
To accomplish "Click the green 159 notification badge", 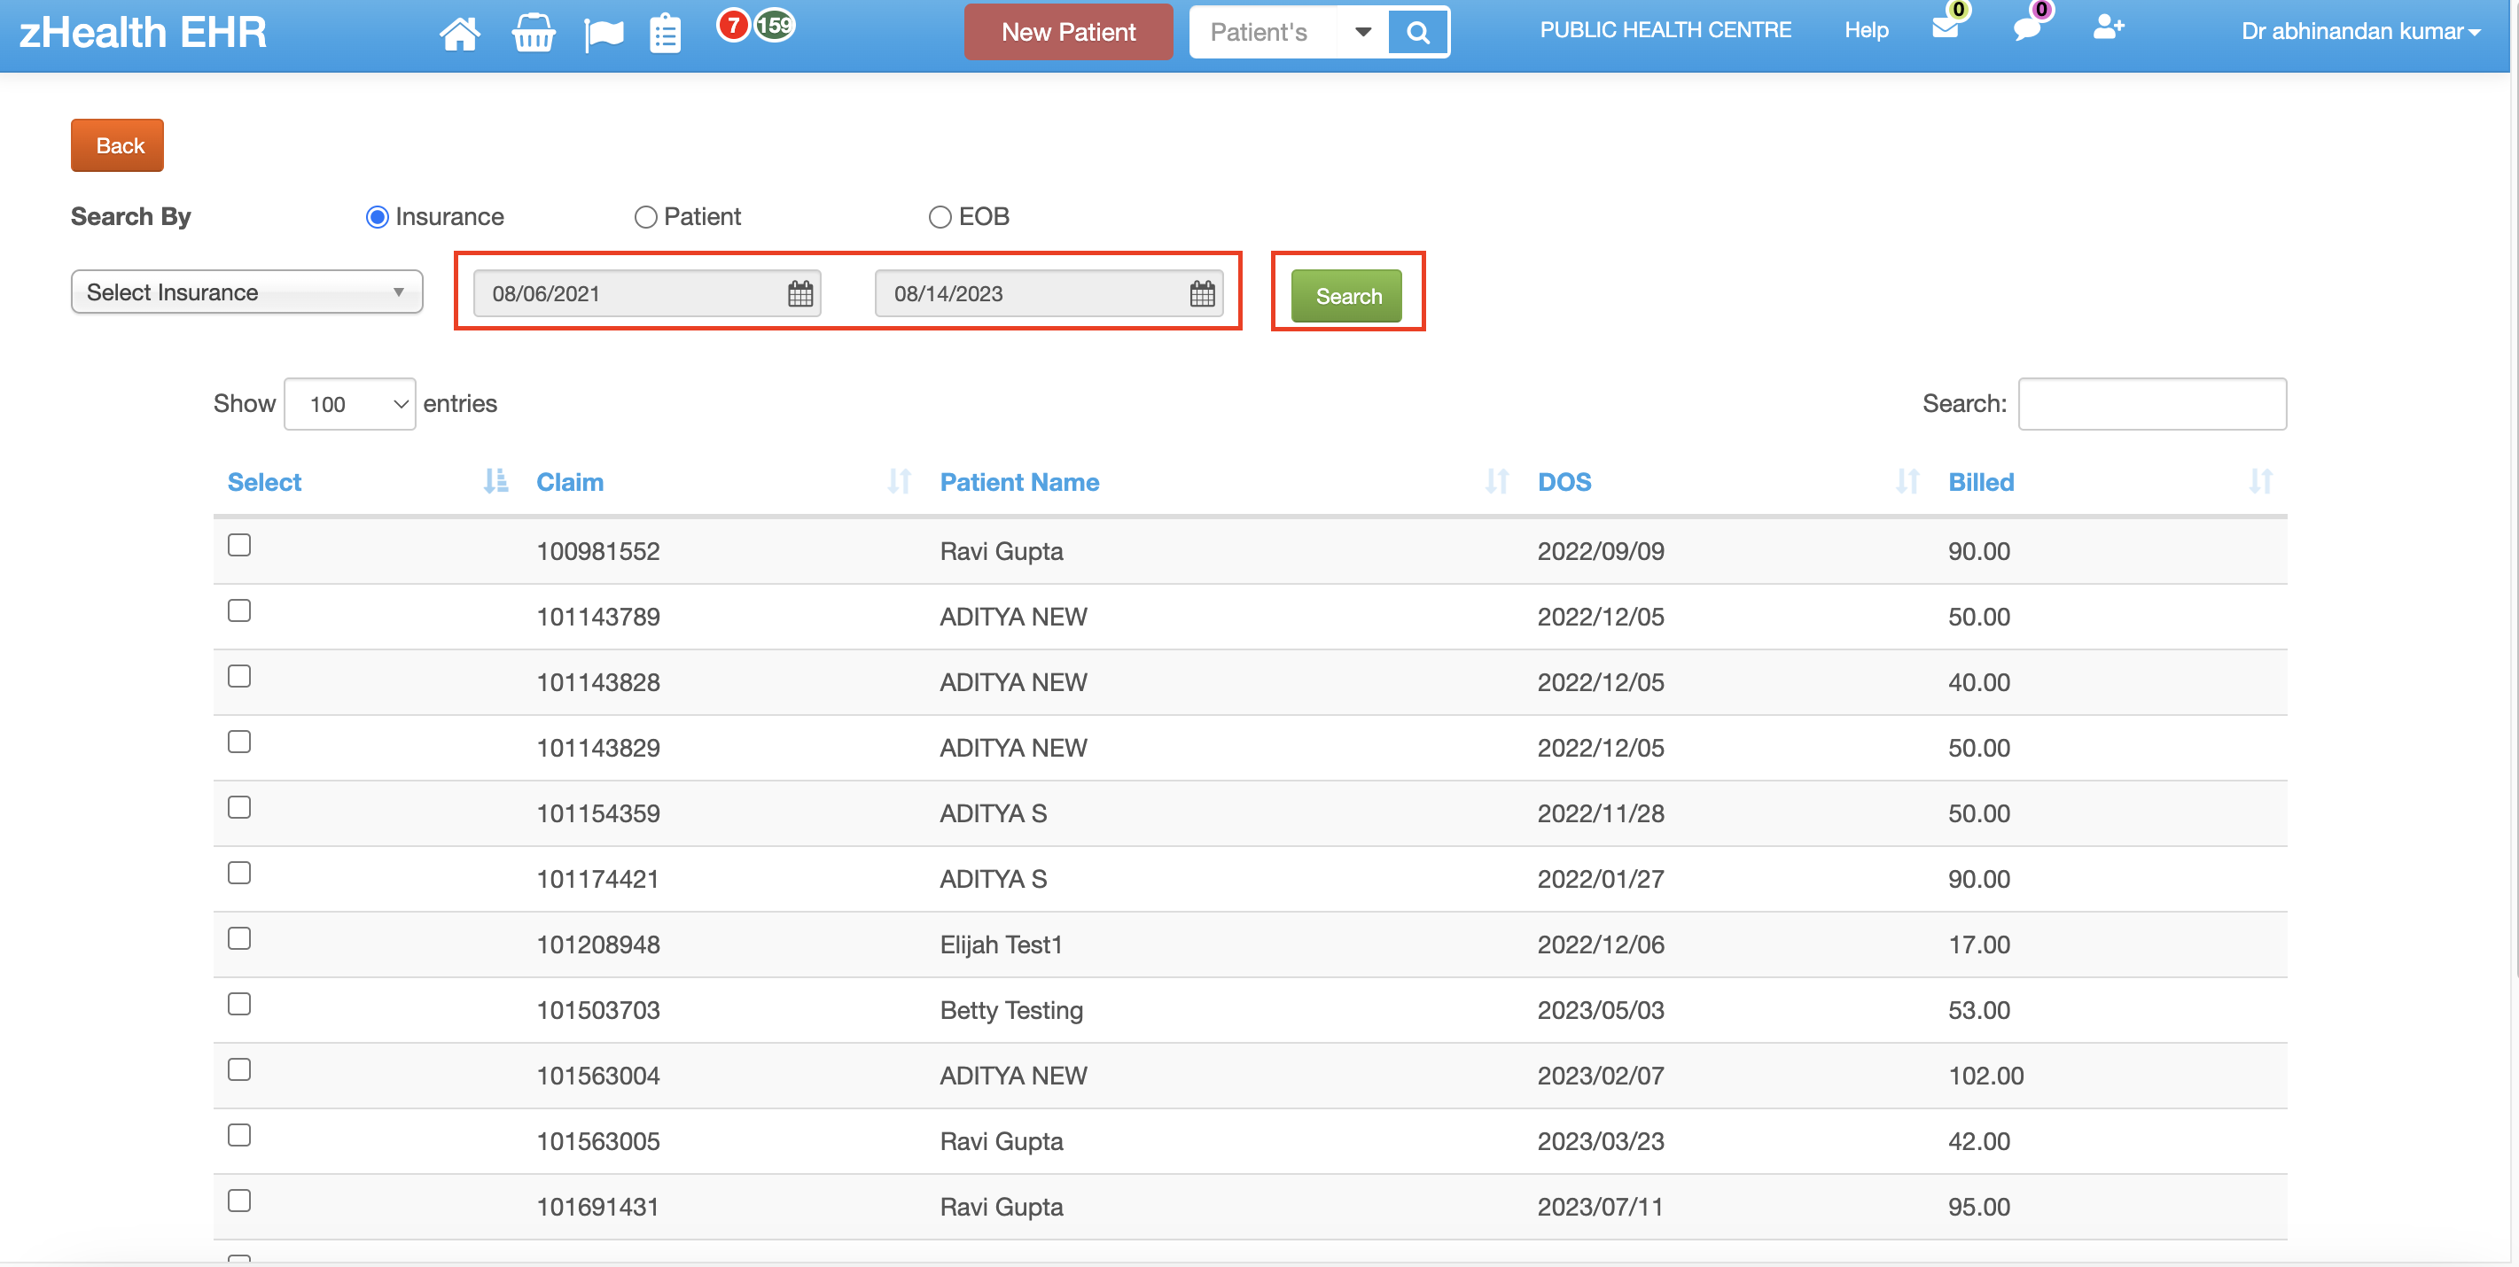I will [x=775, y=26].
